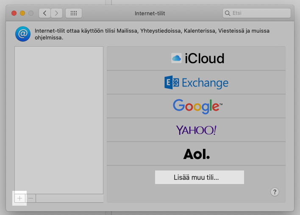Click the Internet-tilit window title

tap(150, 14)
